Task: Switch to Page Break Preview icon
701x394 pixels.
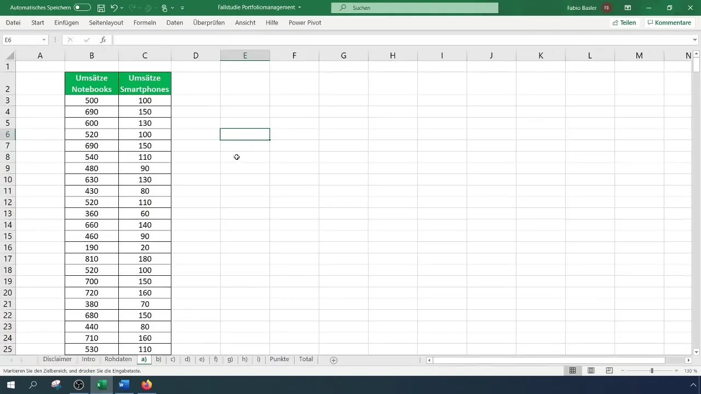Action: [x=610, y=370]
